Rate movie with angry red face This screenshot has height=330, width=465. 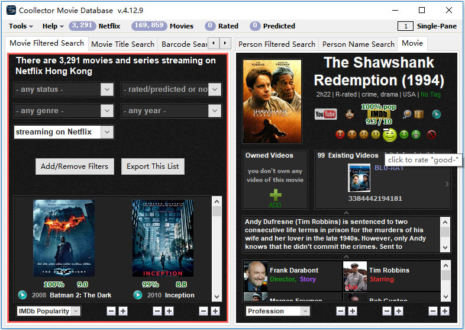(340, 135)
